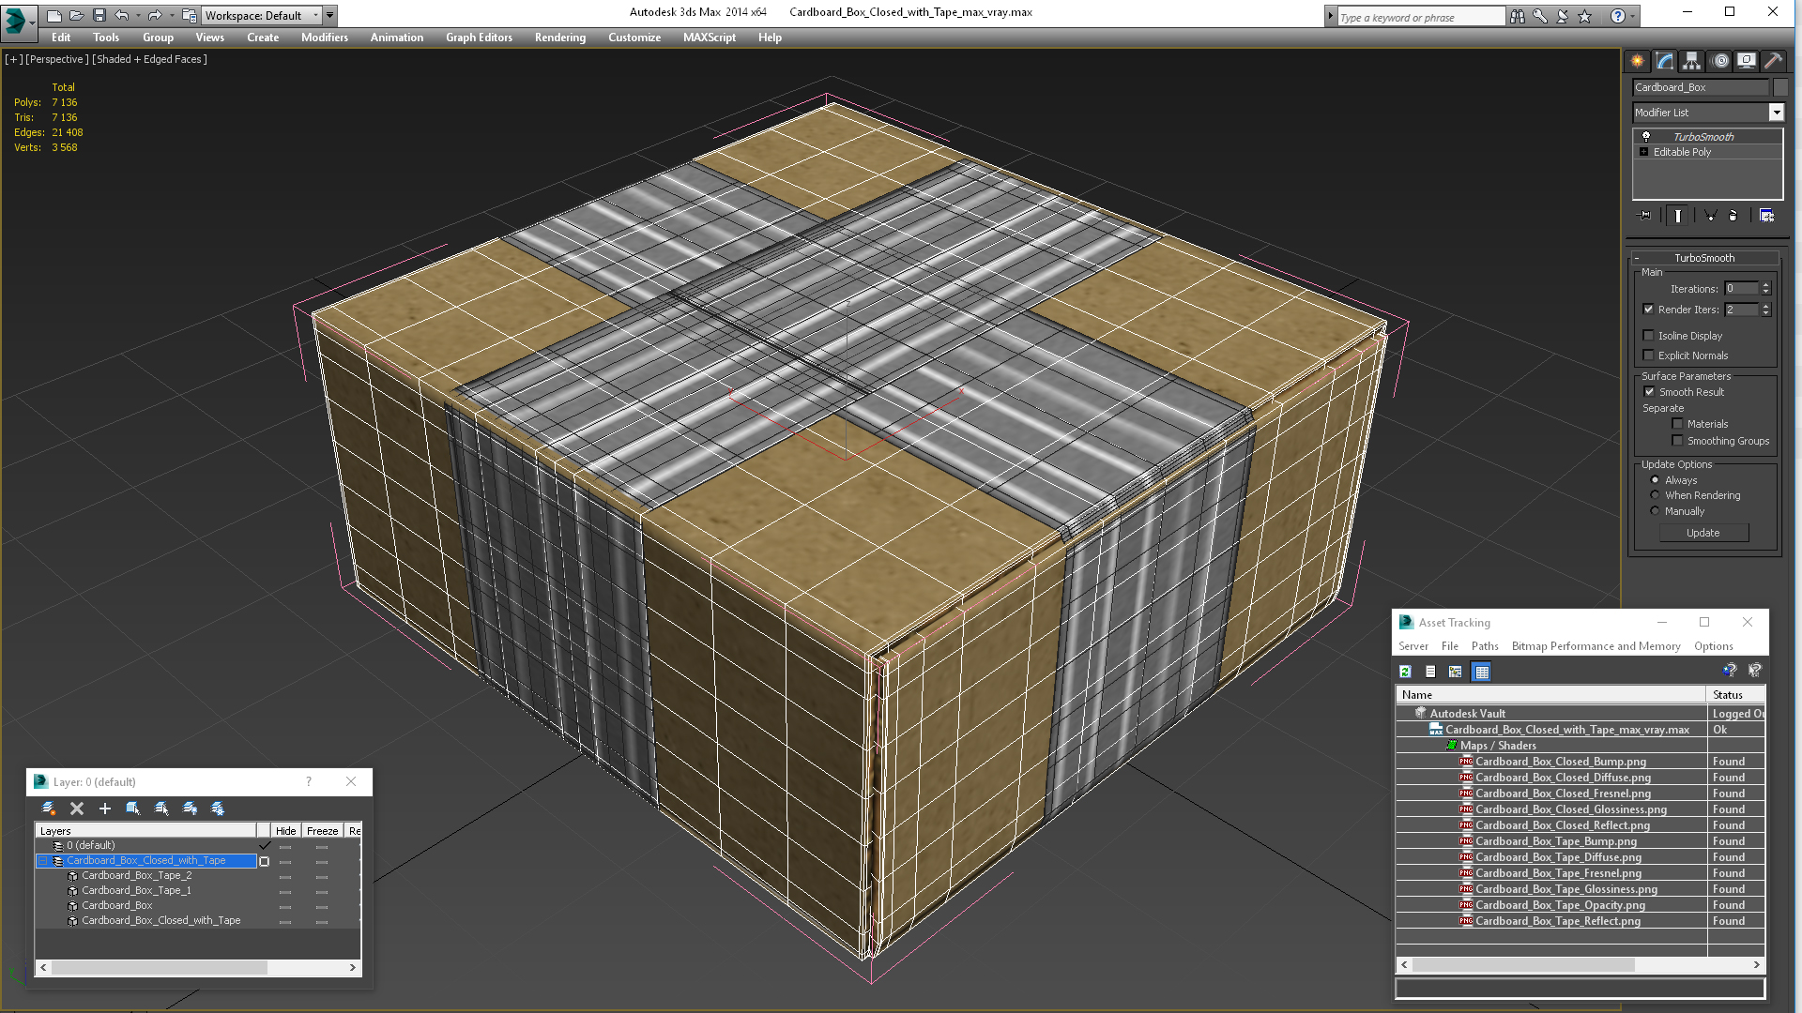Open the Hierarchy command panel tab
1802x1013 pixels.
1691,61
